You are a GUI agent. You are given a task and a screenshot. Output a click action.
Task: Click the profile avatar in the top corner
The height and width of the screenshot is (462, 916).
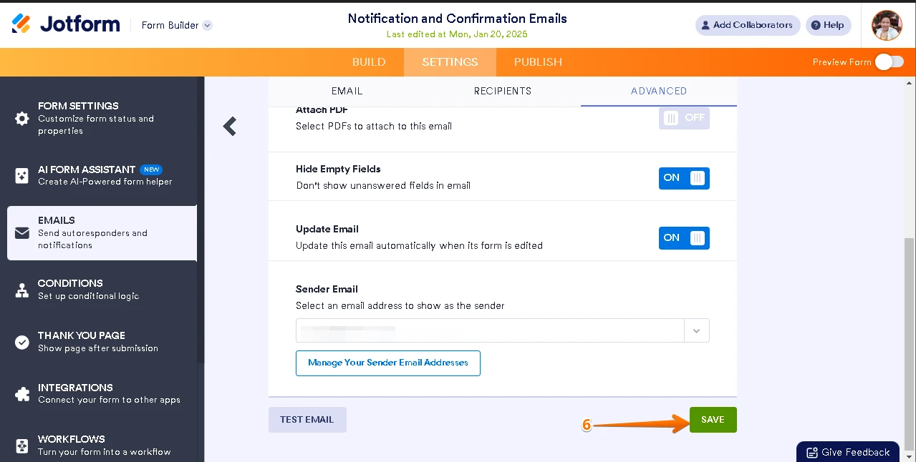[886, 25]
